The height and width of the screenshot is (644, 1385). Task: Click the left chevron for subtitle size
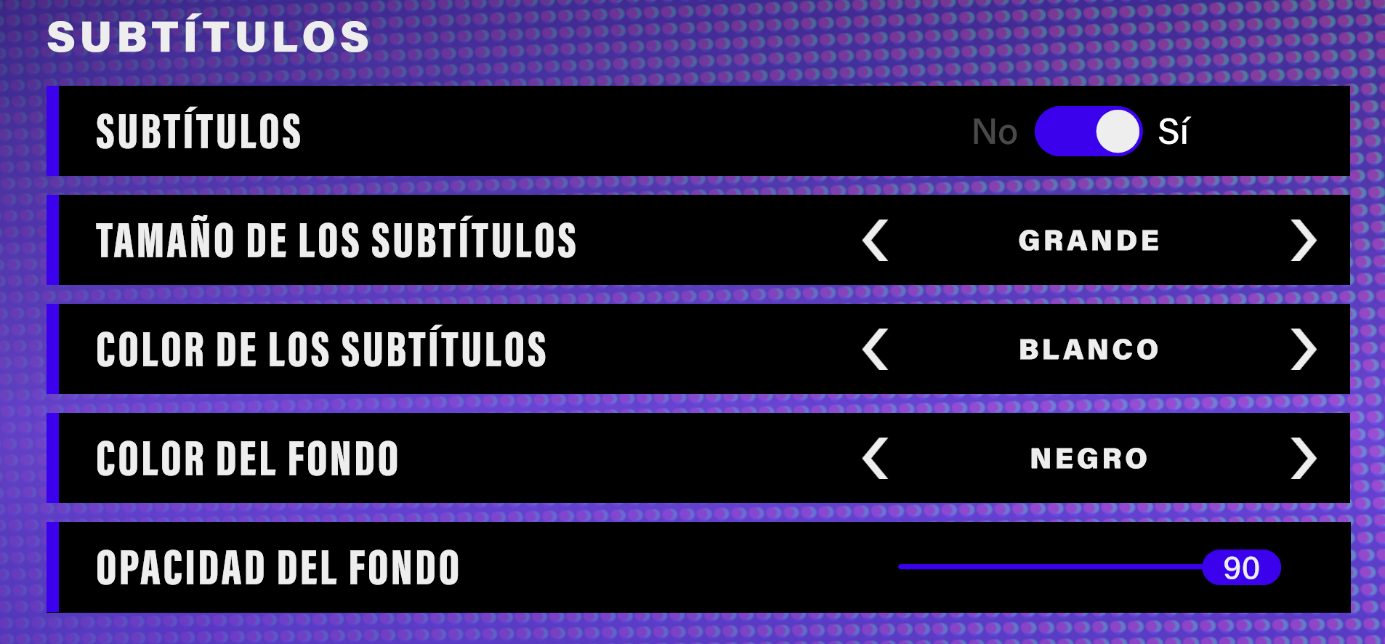(x=877, y=240)
